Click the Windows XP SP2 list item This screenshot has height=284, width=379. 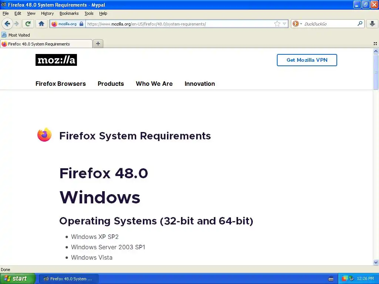(x=95, y=237)
